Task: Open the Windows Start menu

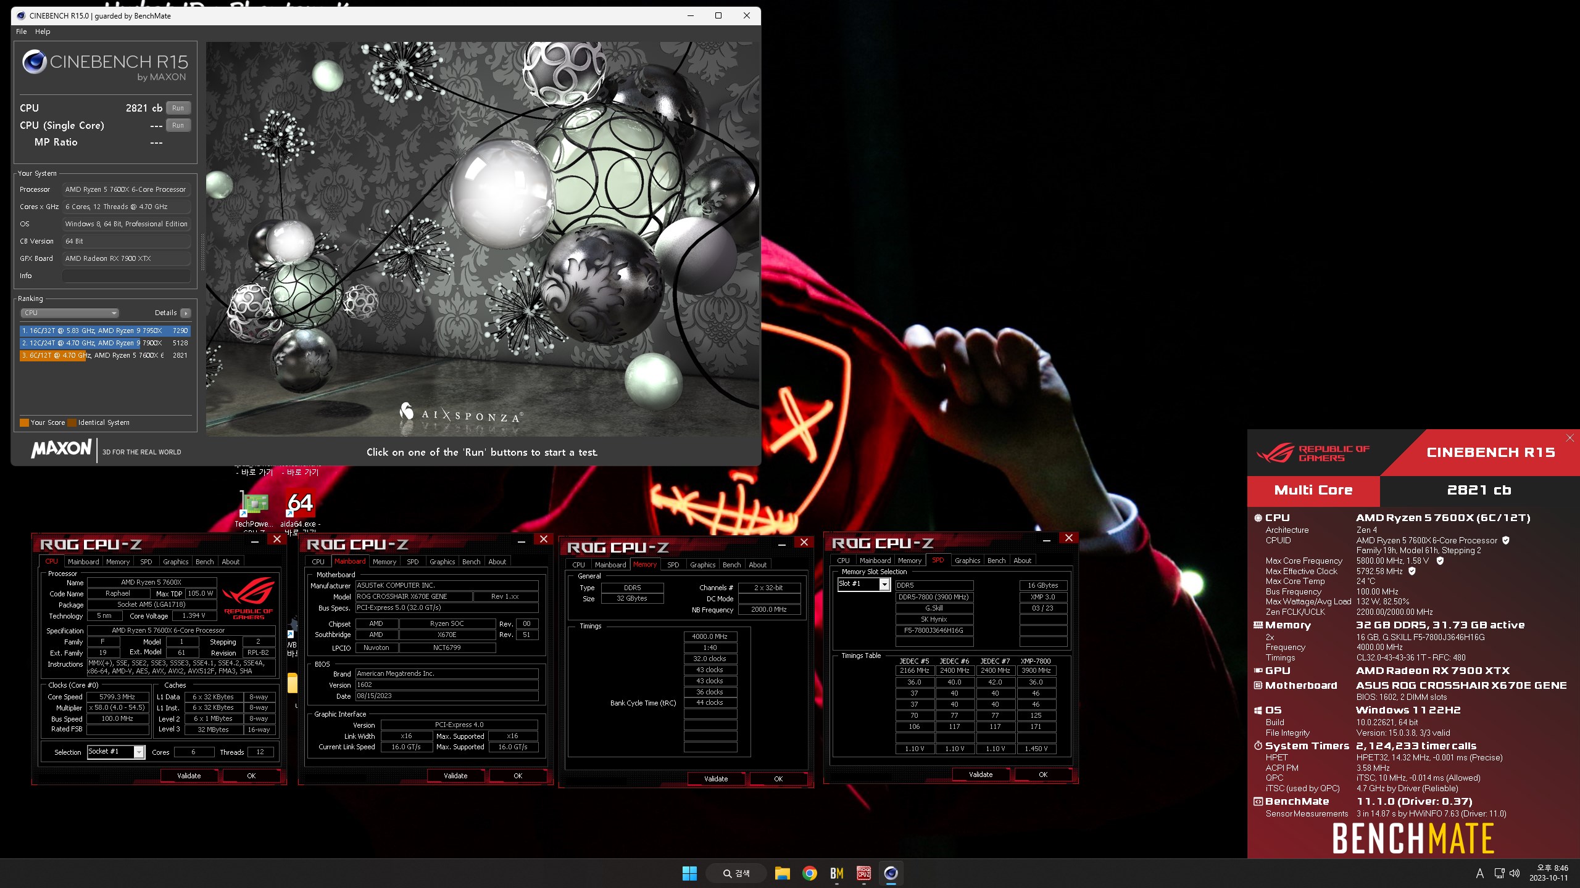Action: tap(689, 873)
